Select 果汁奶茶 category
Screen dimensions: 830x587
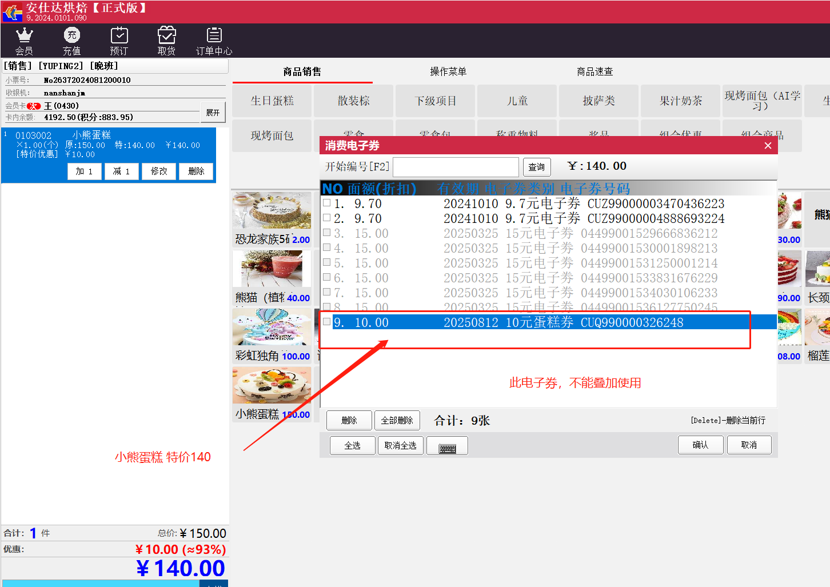681,101
